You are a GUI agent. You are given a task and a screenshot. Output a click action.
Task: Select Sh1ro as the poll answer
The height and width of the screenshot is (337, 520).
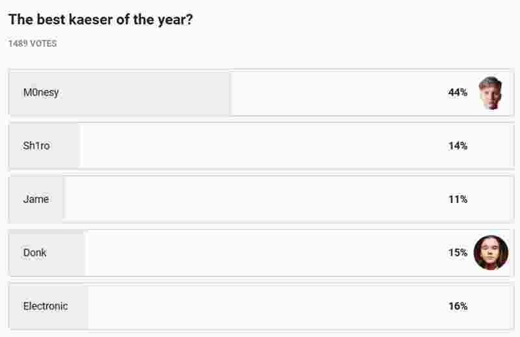[36, 146]
